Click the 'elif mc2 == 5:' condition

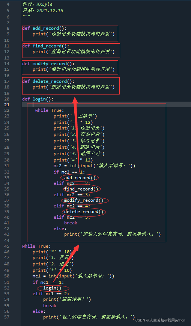(x=72, y=217)
